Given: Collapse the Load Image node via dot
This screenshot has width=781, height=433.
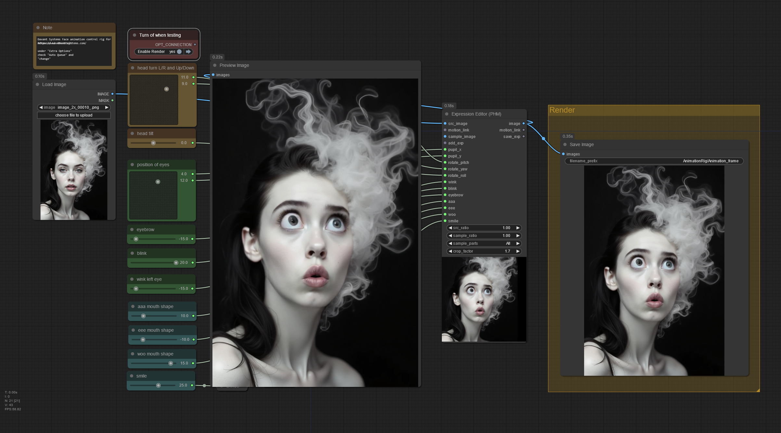Looking at the screenshot, I should click(x=37, y=84).
